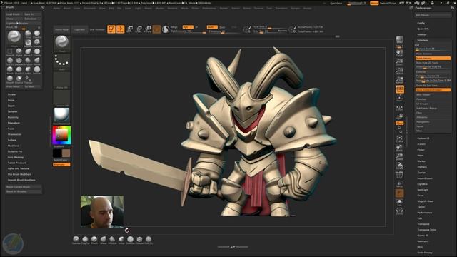Click the Floor grid icon

tap(400, 99)
